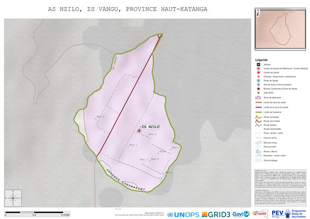Click the Rivière / fleuve legend symbol
This screenshot has height=219, width=310.
tap(258, 152)
